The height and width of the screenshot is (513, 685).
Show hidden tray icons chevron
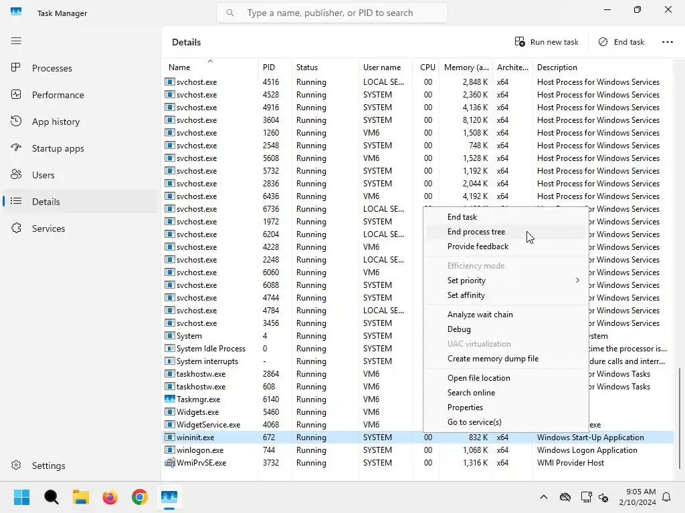tap(543, 497)
